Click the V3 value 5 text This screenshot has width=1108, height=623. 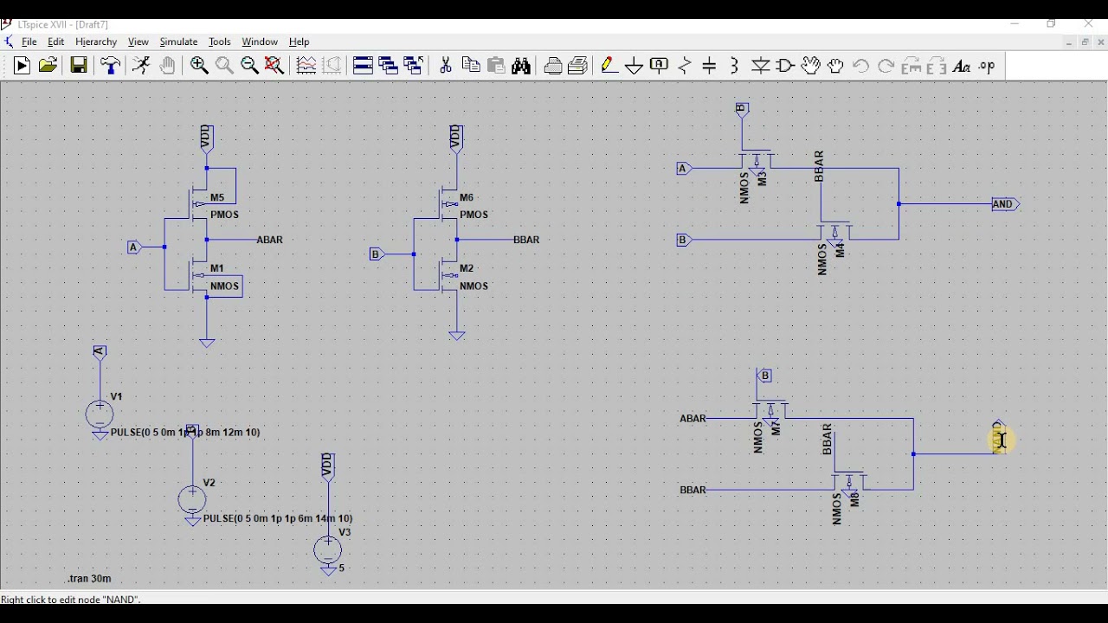pyautogui.click(x=343, y=568)
